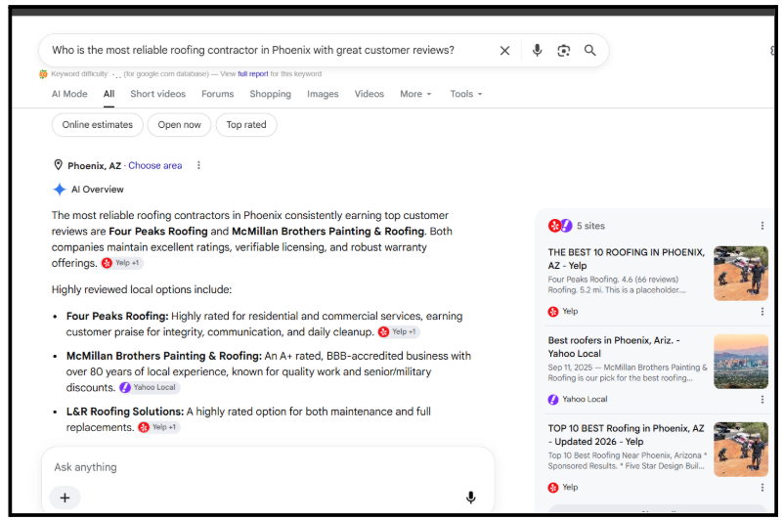Click the 5 sites label
The width and height of the screenshot is (784, 520).
[590, 226]
